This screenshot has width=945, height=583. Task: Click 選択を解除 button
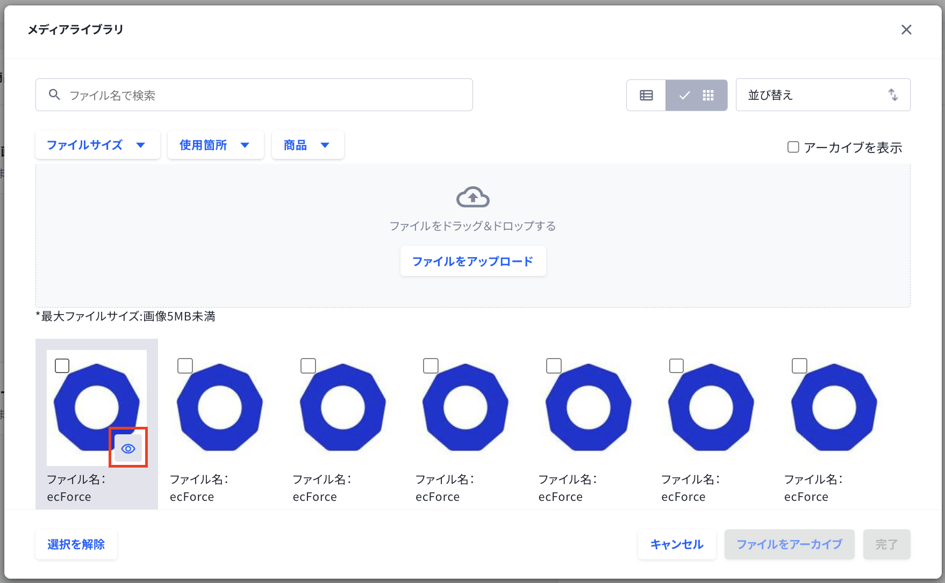point(76,544)
